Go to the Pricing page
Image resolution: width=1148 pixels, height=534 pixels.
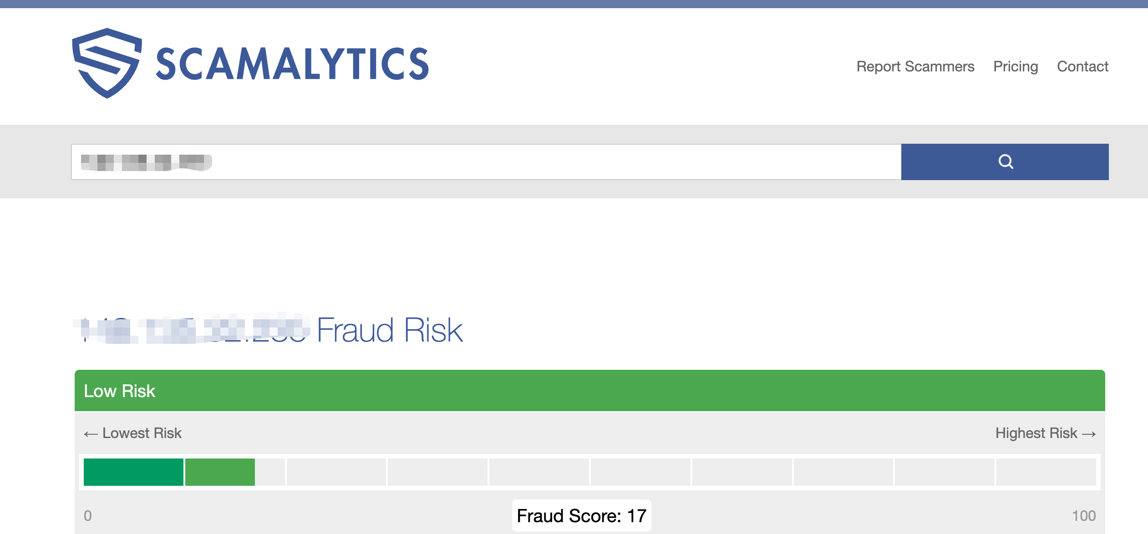1016,66
